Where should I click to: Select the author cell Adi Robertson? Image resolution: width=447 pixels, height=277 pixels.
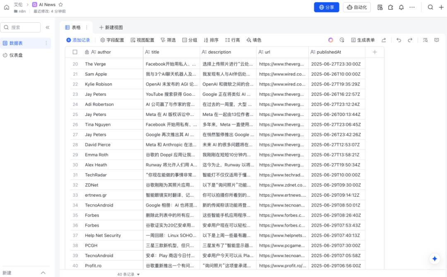[x=112, y=104]
